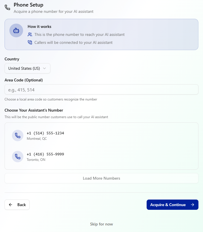Click the left arrow icon in Back button
The width and height of the screenshot is (203, 232).
(x=11, y=205)
